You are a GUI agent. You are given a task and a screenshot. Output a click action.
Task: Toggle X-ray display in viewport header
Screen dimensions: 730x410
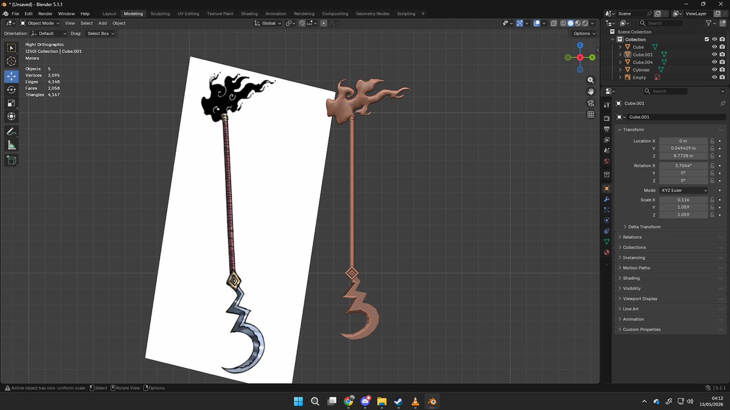pyautogui.click(x=553, y=23)
